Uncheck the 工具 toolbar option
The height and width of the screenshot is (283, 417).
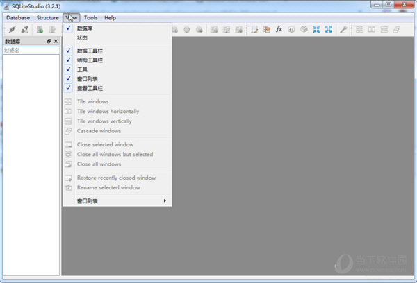coord(117,69)
